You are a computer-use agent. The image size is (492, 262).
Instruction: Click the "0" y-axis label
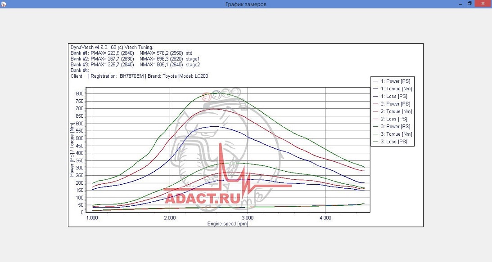pyautogui.click(x=82, y=213)
